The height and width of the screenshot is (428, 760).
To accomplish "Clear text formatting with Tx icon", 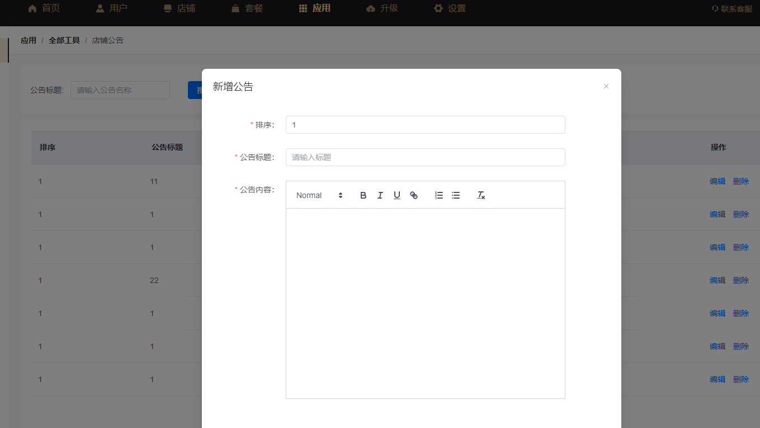I will pos(480,195).
